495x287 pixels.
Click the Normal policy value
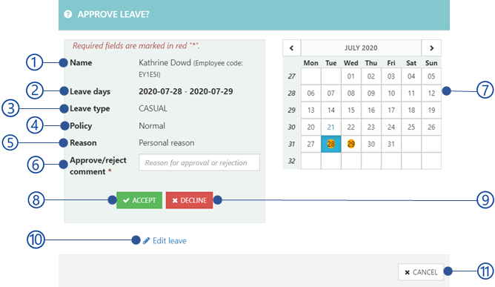click(152, 126)
